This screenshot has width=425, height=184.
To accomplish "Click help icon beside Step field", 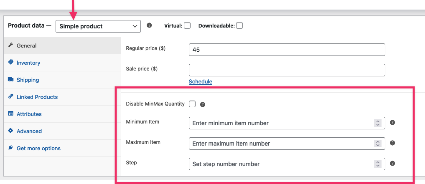I will (x=392, y=164).
